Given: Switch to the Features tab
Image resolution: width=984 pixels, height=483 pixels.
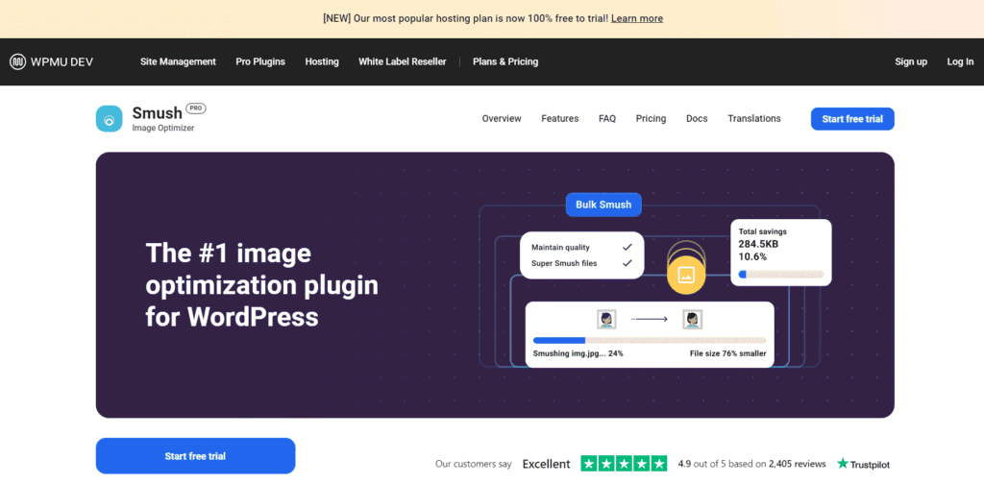Looking at the screenshot, I should pyautogui.click(x=560, y=118).
